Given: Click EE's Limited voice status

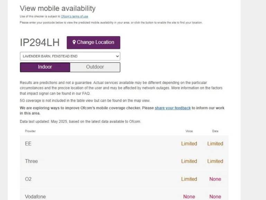Looking at the screenshot, I should click(x=189, y=143).
